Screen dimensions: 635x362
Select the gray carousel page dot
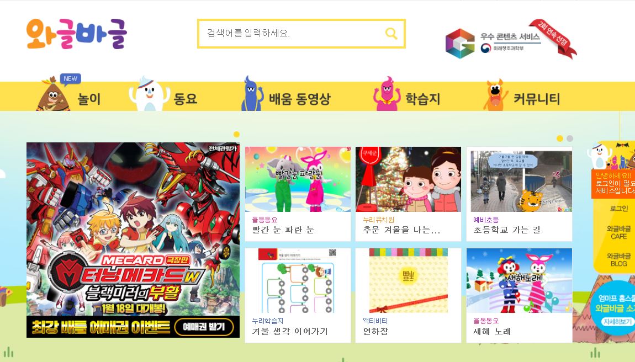[570, 139]
